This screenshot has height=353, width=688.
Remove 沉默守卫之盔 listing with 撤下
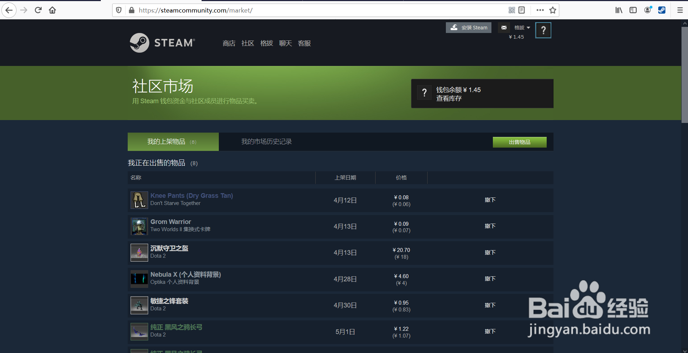[490, 253]
